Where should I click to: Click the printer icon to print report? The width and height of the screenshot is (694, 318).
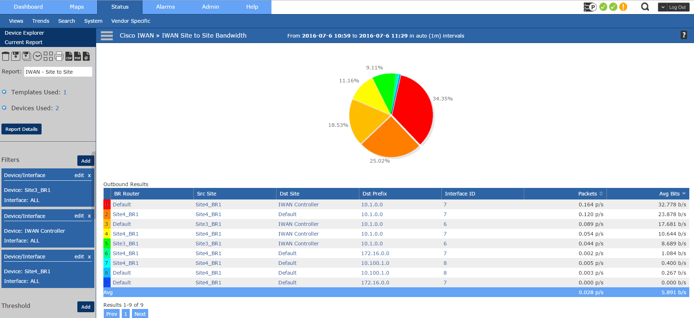pos(59,56)
